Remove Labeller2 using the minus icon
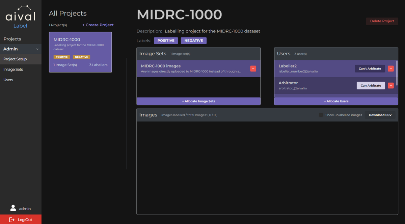The image size is (405, 224). (x=391, y=68)
